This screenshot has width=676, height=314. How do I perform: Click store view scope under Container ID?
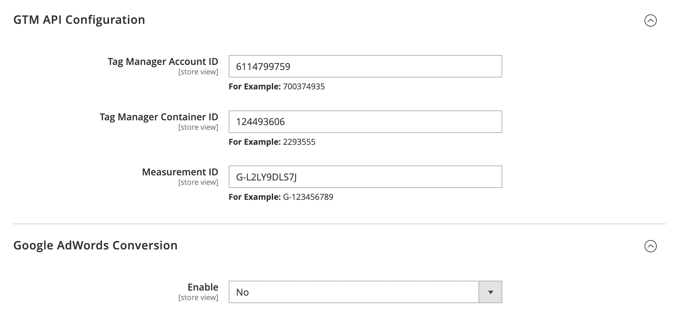pos(198,127)
